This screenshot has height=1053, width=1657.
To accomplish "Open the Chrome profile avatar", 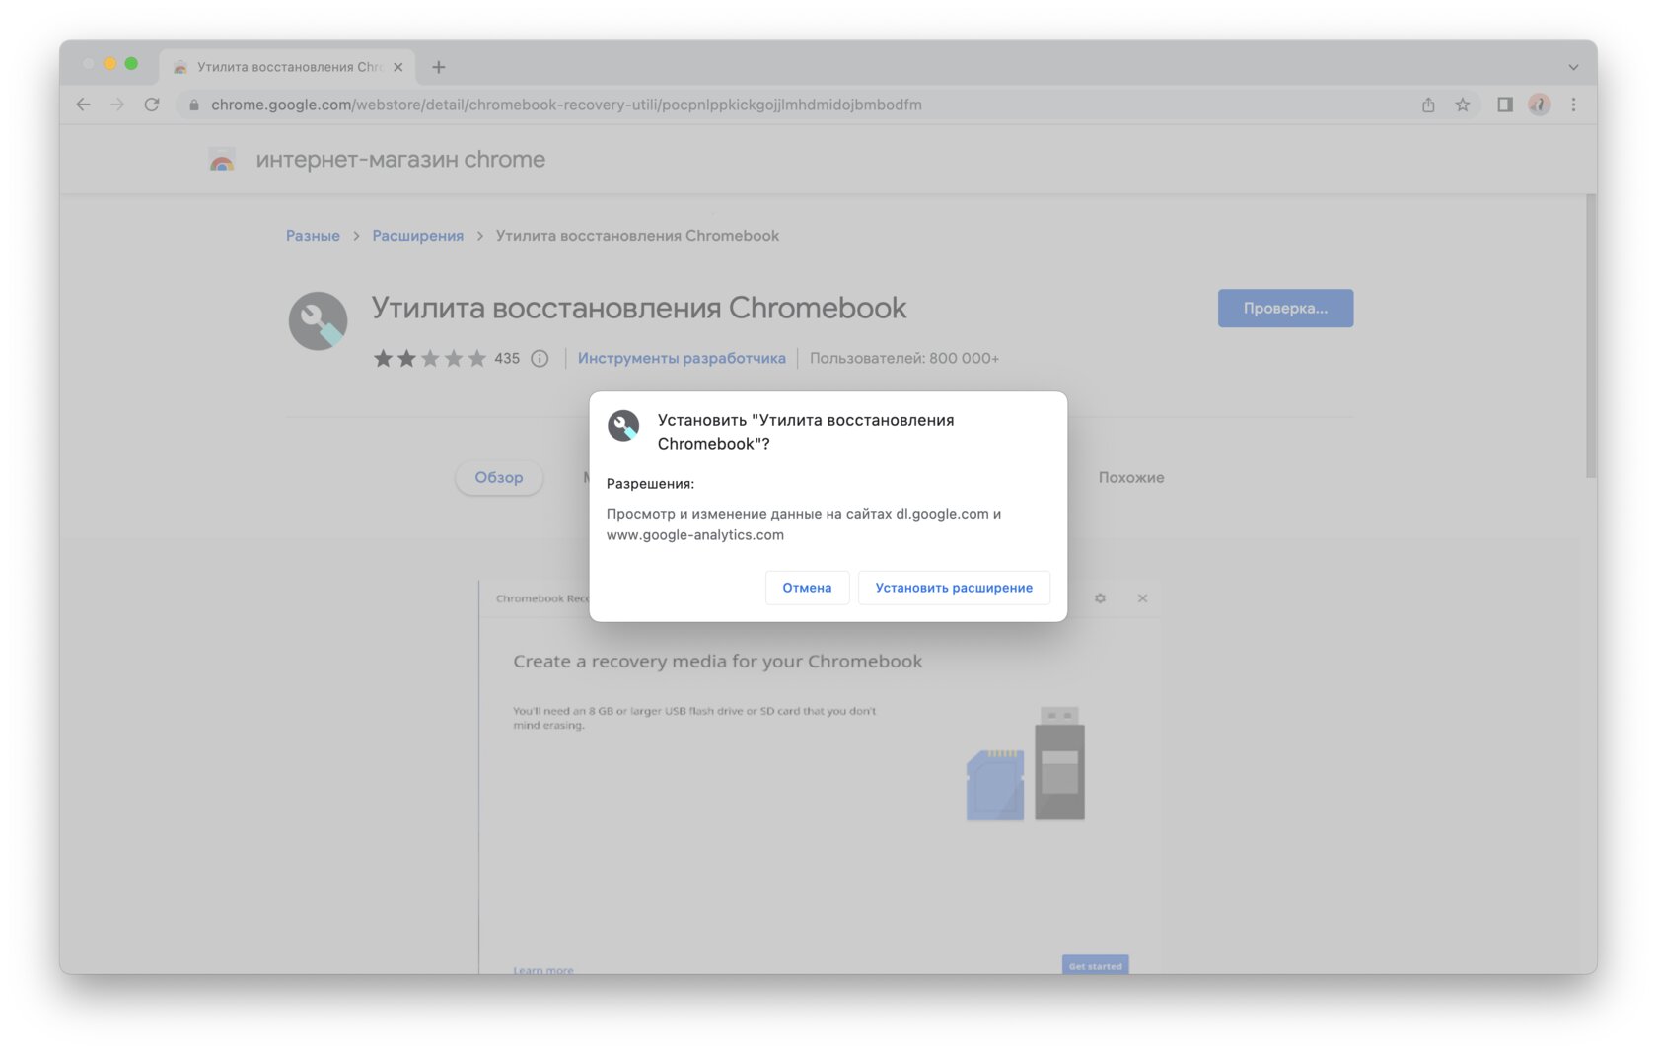I will (x=1539, y=105).
